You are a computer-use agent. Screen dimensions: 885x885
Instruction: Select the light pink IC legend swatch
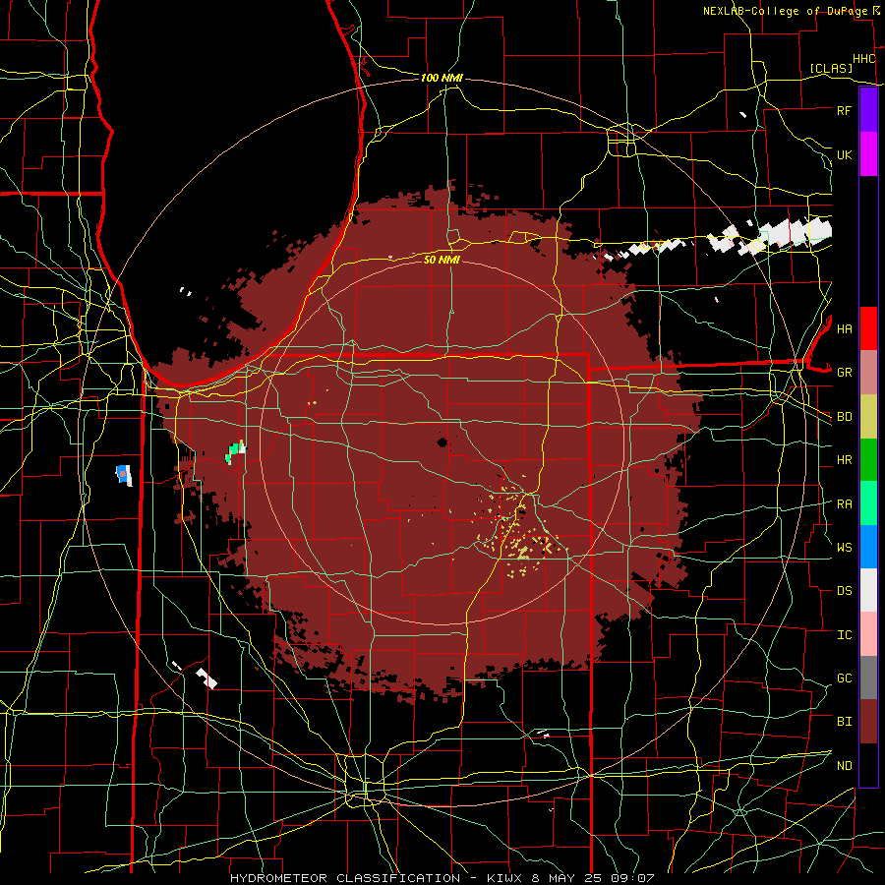pos(868,634)
